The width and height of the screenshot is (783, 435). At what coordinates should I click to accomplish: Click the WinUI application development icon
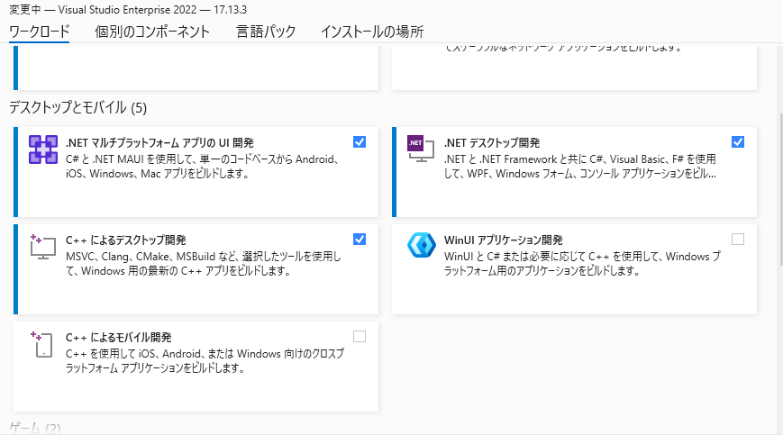click(422, 246)
